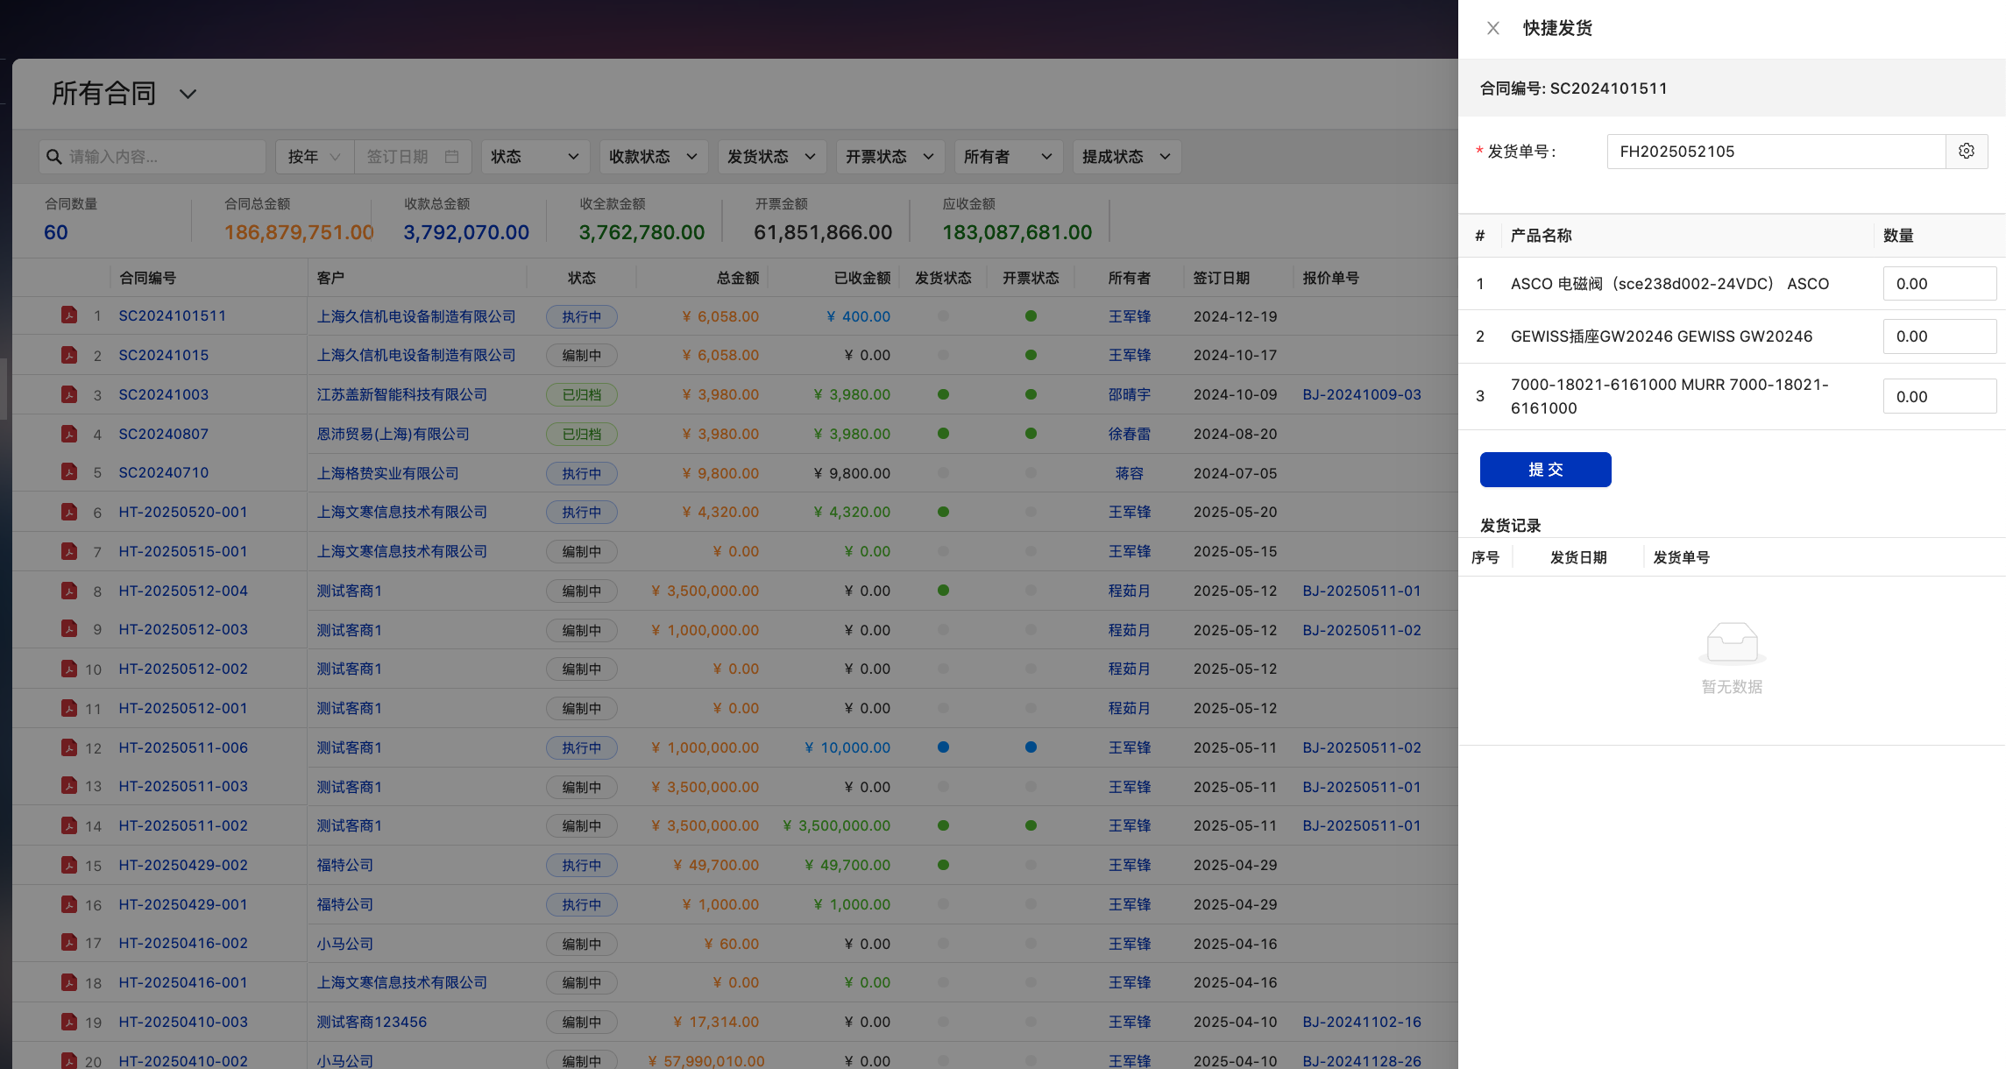Image resolution: width=2006 pixels, height=1069 pixels.
Task: Open customer link 恩沛贸易(上海)有限公司
Action: [x=393, y=434]
